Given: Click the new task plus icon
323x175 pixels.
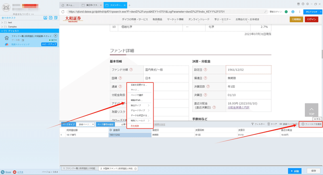Looking at the screenshot, I should (51, 18).
